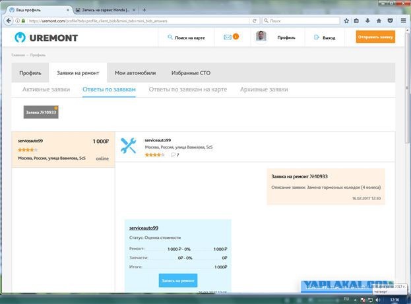
Task: Open the 'Профиль' header link
Action: coord(286,38)
